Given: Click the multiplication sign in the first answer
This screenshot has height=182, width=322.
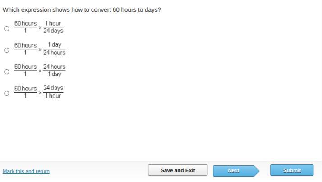Looking at the screenshot, I should [x=40, y=28].
